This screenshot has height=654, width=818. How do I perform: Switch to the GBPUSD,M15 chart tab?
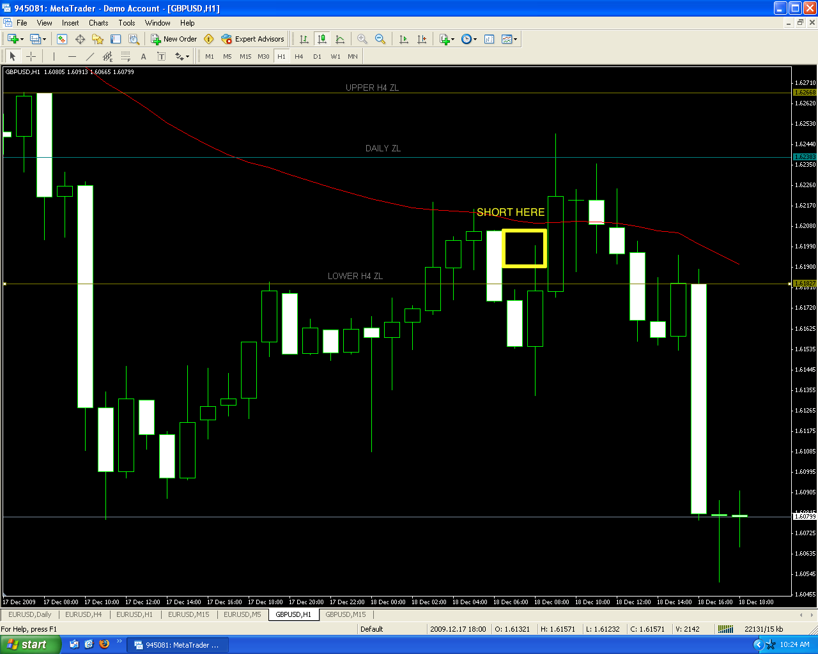tap(346, 614)
